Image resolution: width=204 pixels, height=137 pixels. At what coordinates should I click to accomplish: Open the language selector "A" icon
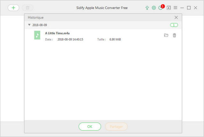tap(169, 8)
